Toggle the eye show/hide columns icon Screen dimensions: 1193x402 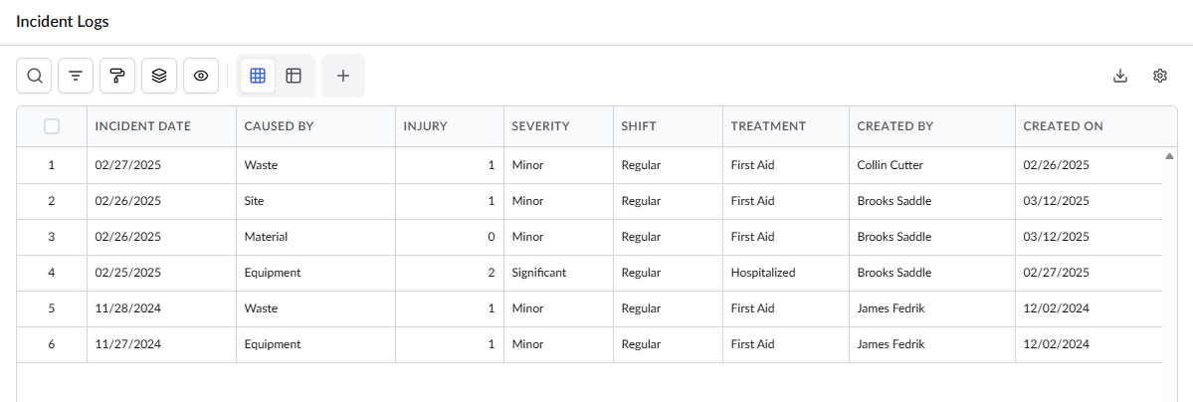[x=201, y=76]
